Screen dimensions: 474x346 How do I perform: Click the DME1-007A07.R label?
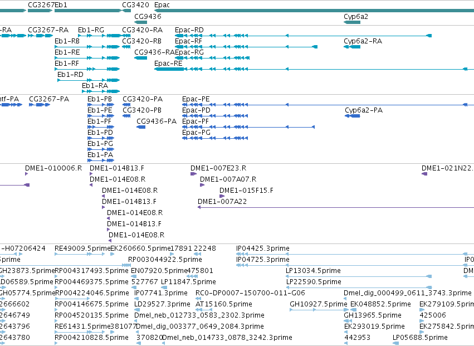pyautogui.click(x=228, y=179)
